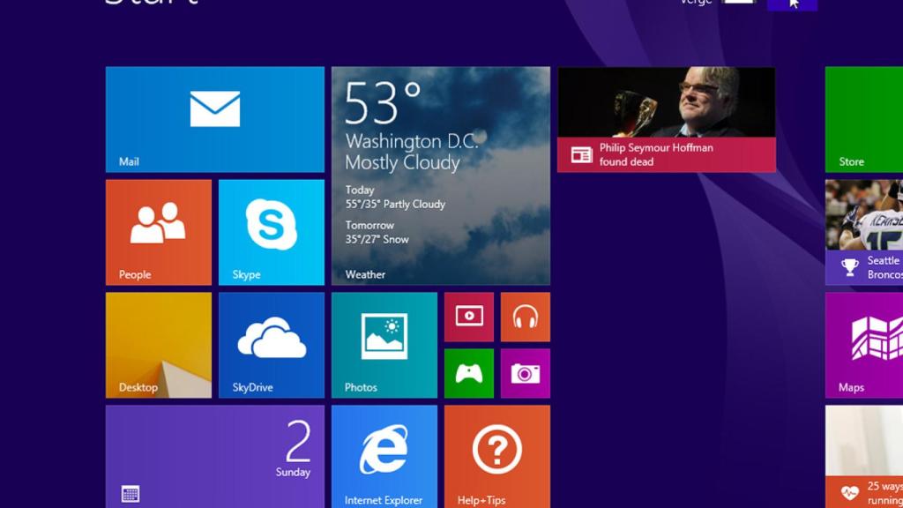Image resolution: width=903 pixels, height=508 pixels.
Task: Launch the Photos app
Action: click(384, 344)
